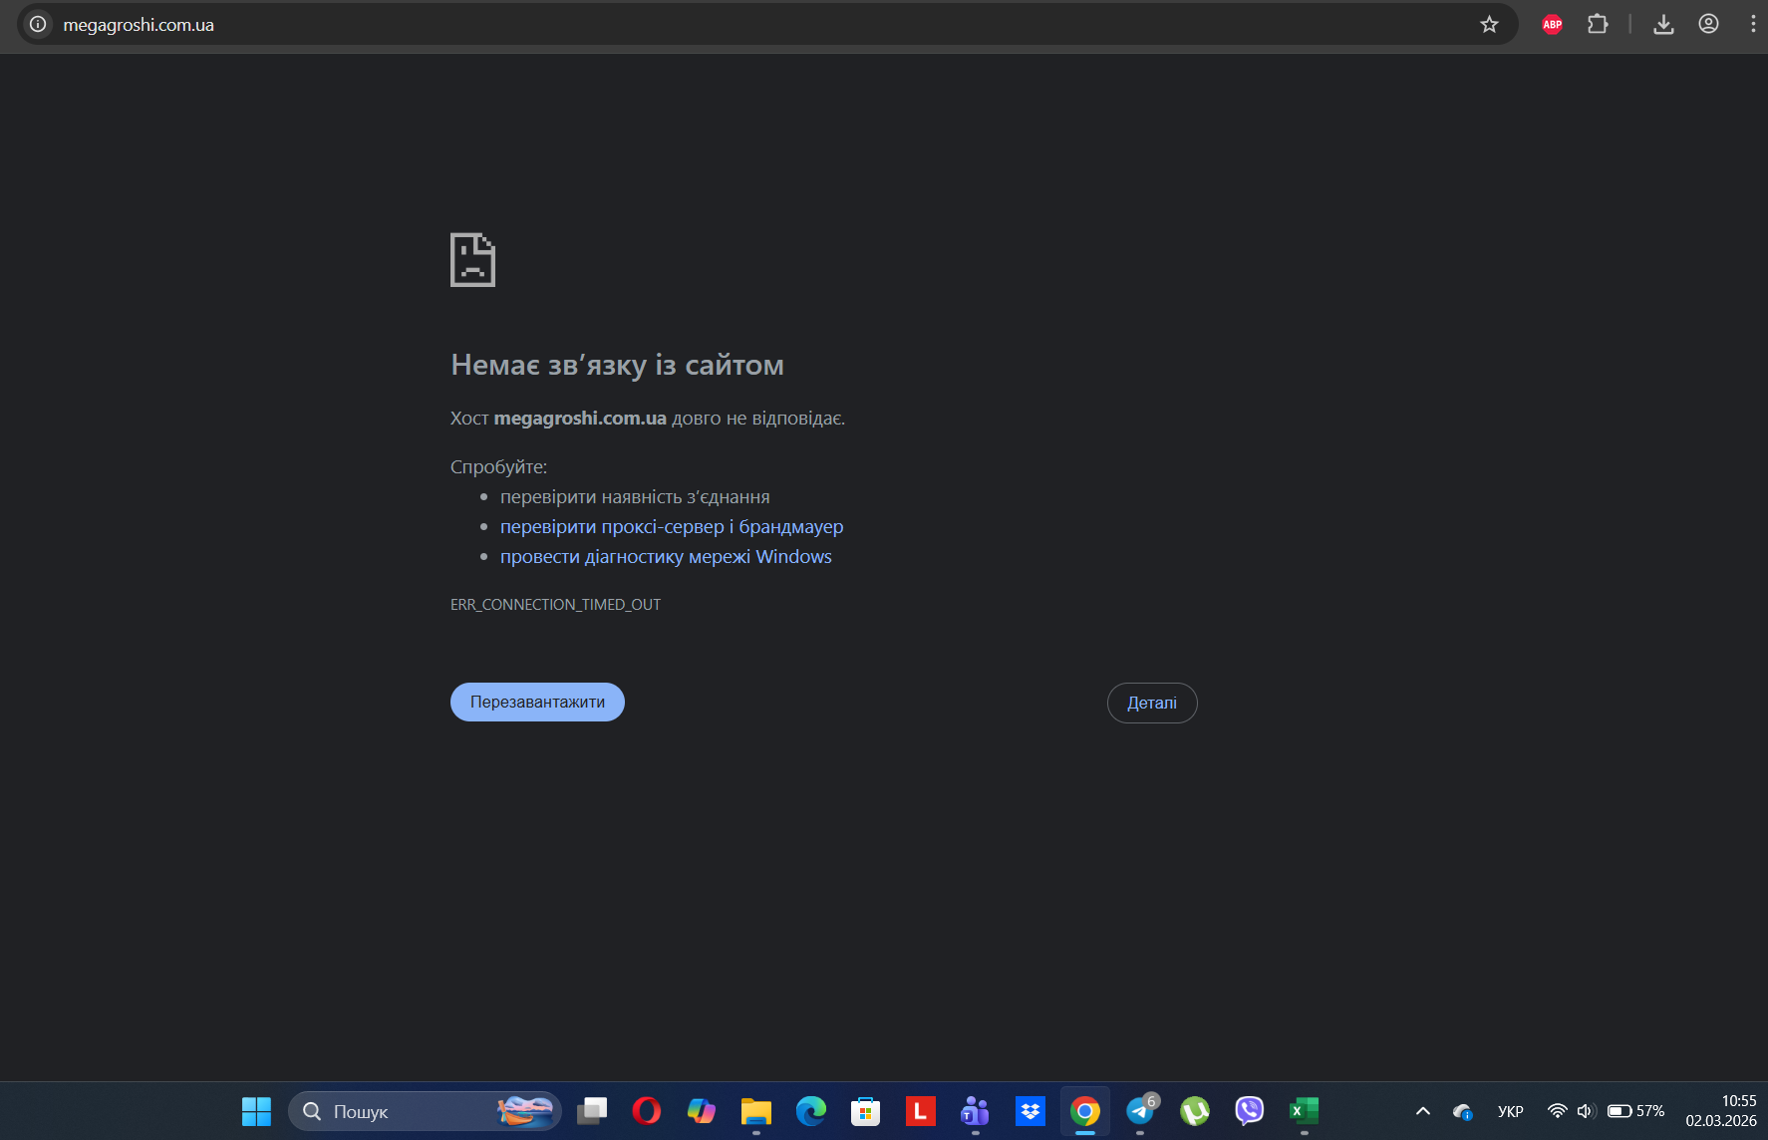Click the ERR_CONNECTION_TIMED_OUT error code text
The width and height of the screenshot is (1768, 1140).
click(x=555, y=604)
